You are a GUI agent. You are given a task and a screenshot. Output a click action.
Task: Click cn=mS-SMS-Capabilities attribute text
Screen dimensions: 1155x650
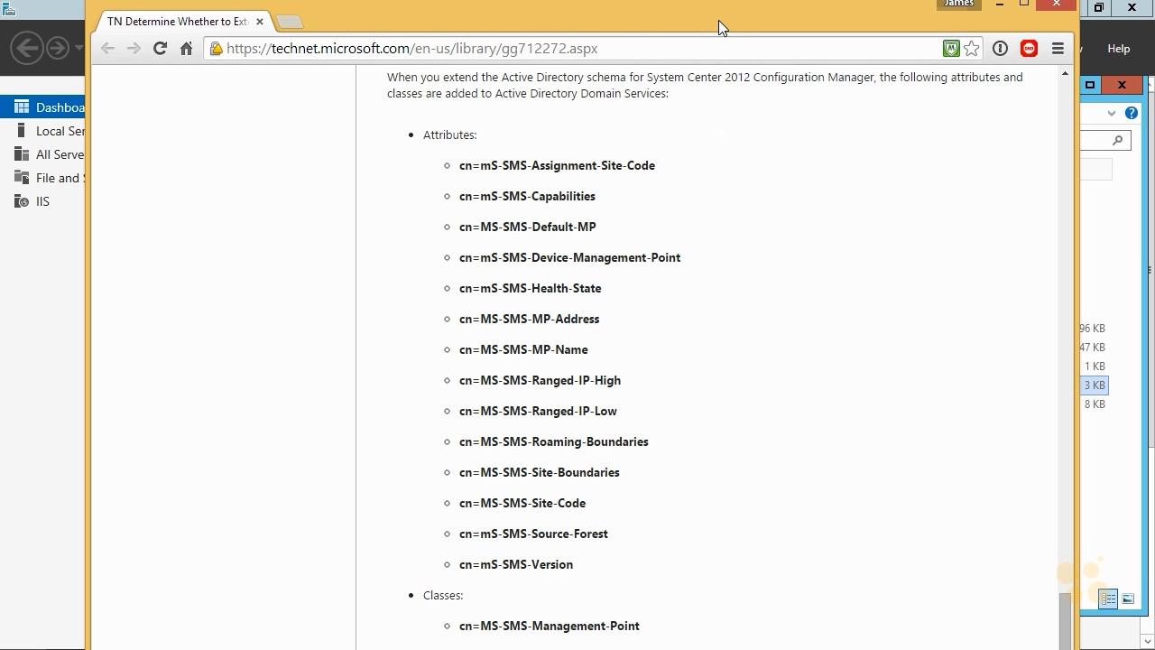click(x=527, y=196)
